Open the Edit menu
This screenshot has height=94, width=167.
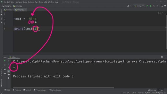pyautogui.click(x=9, y=2)
